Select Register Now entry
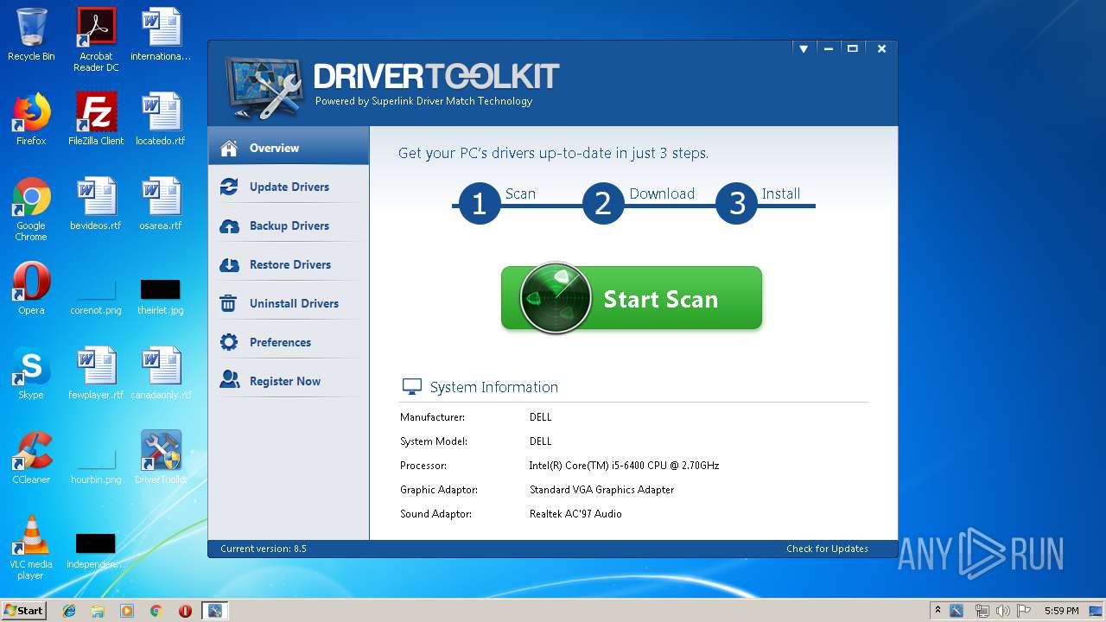This screenshot has width=1106, height=622. (289, 381)
